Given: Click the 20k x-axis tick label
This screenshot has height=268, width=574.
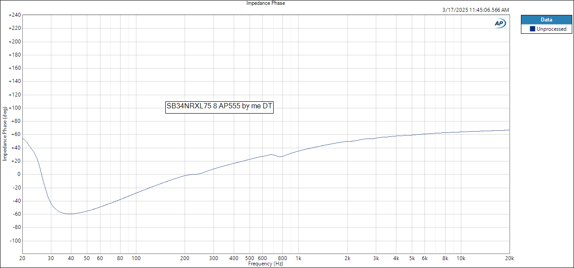Looking at the screenshot, I should [x=509, y=258].
